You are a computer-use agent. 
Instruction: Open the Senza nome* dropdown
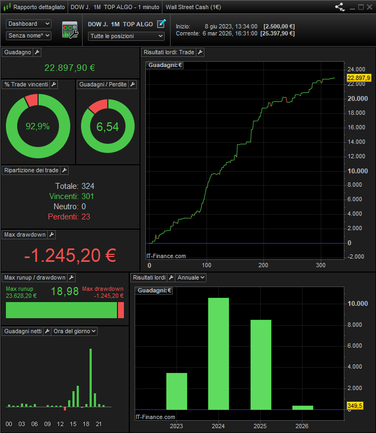point(29,35)
